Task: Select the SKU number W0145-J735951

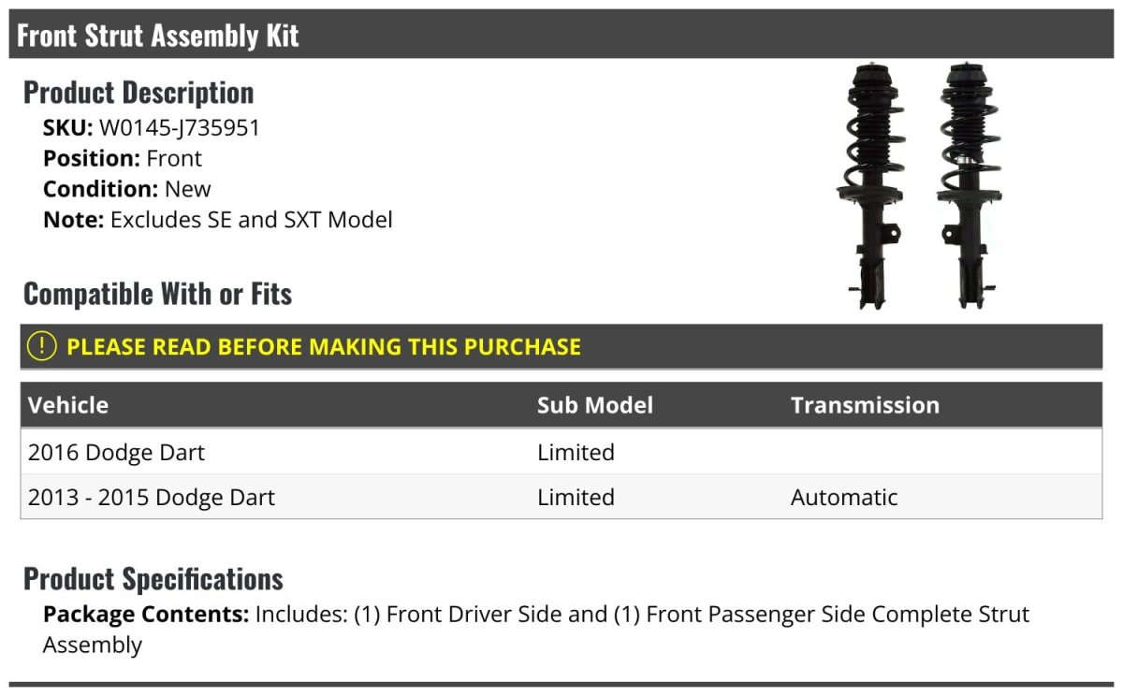Action: [x=180, y=128]
